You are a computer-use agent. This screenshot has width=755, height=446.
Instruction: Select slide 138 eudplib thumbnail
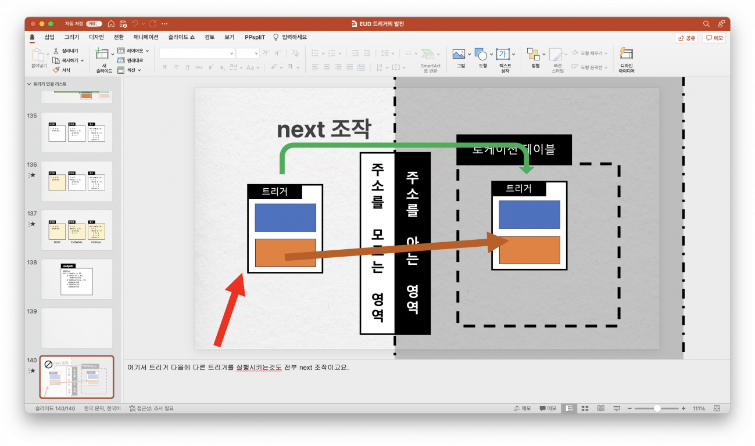[x=77, y=279]
